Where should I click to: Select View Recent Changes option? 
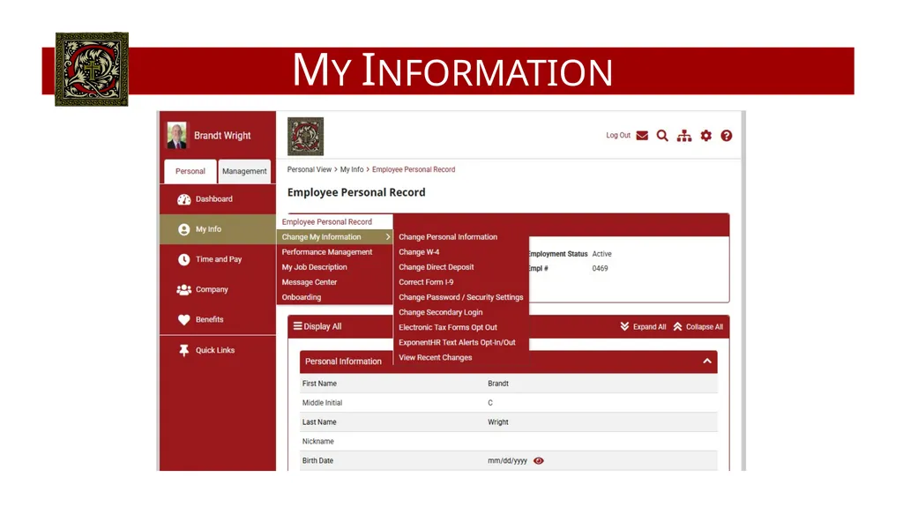point(435,357)
